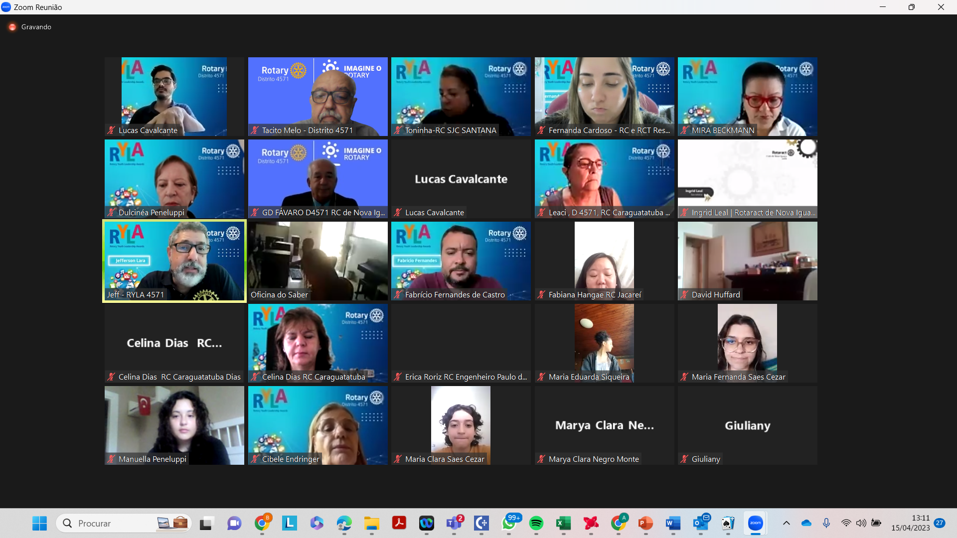Open PowerPoint taskbar icon
Image resolution: width=957 pixels, height=538 pixels.
645,523
